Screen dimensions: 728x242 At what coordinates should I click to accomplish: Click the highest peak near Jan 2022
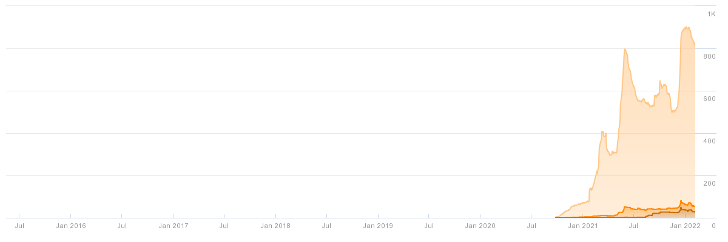(x=686, y=27)
